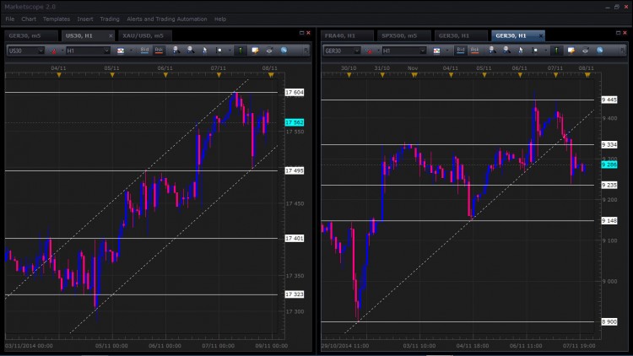
Task: Toggle Bid price on US30 chart toolbar
Action: (x=144, y=51)
